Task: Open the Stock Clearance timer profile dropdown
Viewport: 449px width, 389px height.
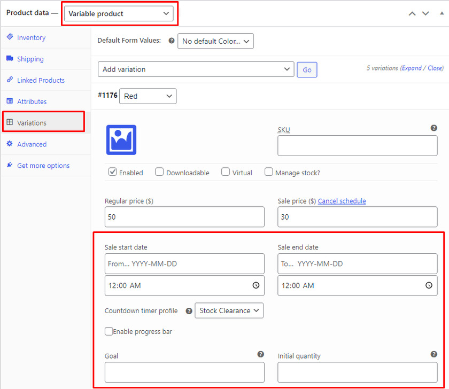Action: click(229, 310)
